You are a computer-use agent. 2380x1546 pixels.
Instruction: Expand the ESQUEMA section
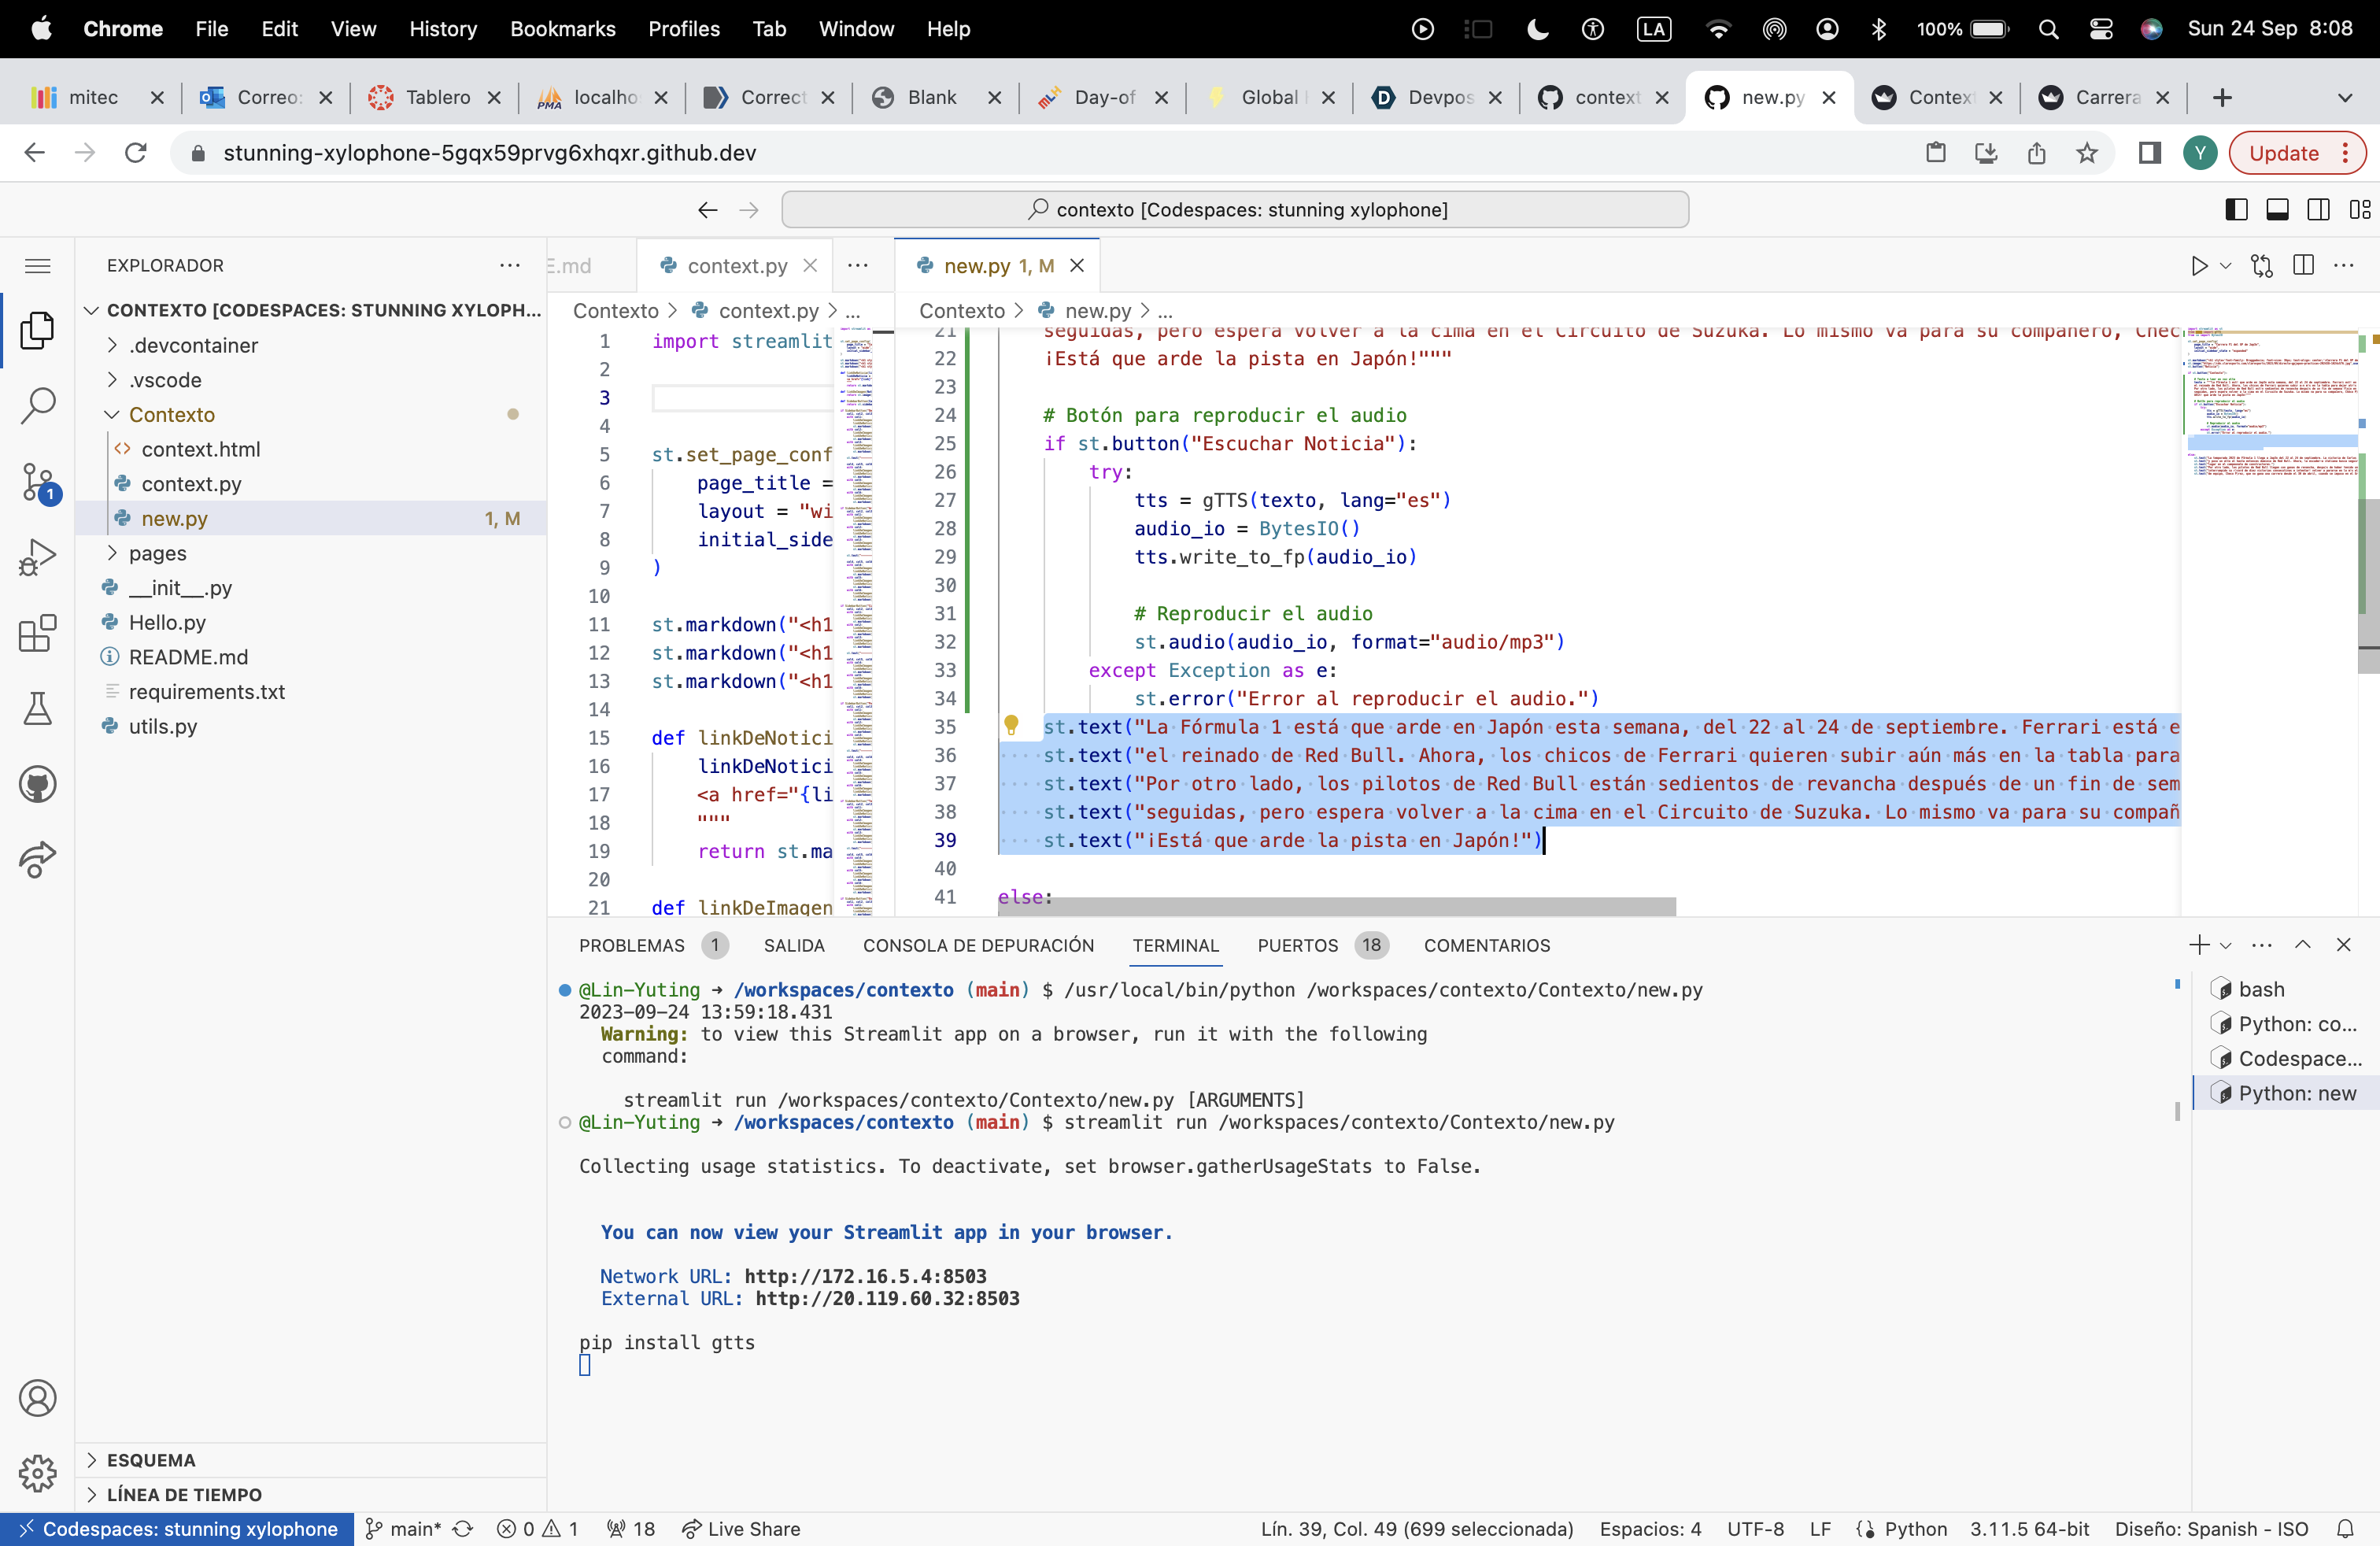coord(150,1459)
